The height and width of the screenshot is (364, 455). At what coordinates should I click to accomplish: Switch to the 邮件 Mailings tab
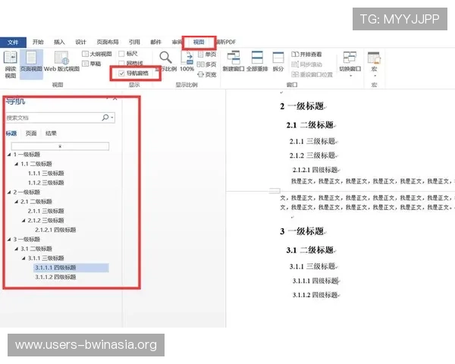155,42
